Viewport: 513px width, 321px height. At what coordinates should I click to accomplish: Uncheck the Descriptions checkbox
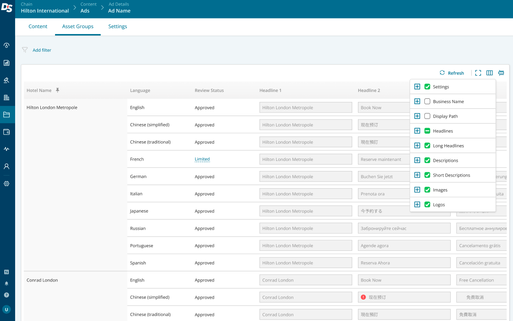(x=427, y=160)
